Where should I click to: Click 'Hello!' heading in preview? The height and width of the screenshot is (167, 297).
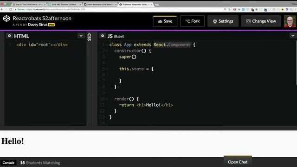[13, 141]
